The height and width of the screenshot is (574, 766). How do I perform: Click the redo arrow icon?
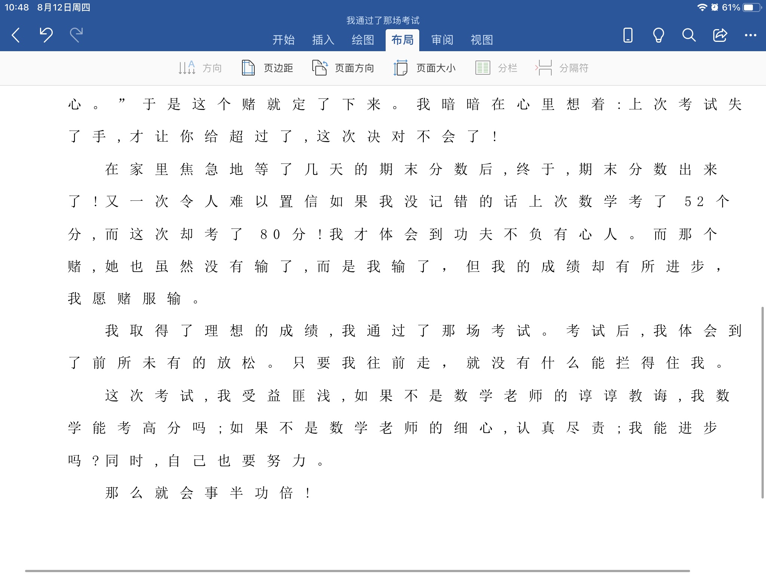[76, 35]
